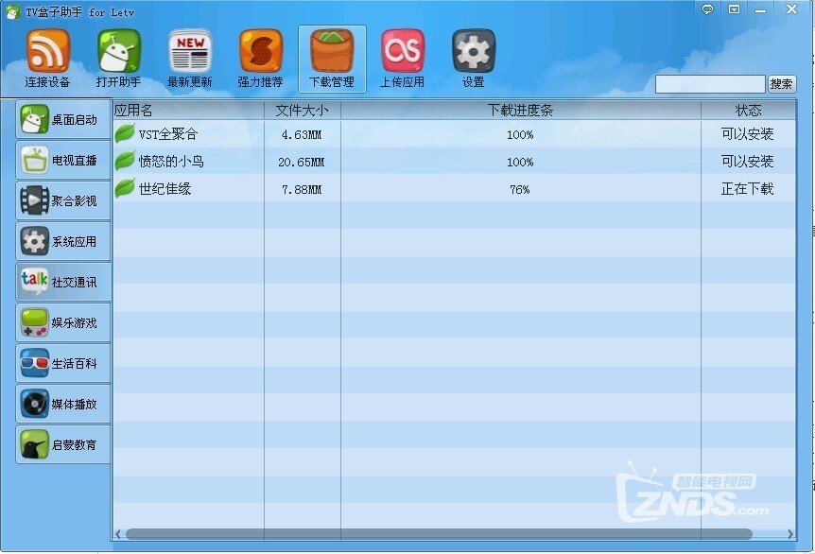This screenshot has height=554, width=815.
Task: Open the title bar dropdown menu icon
Action: [734, 9]
